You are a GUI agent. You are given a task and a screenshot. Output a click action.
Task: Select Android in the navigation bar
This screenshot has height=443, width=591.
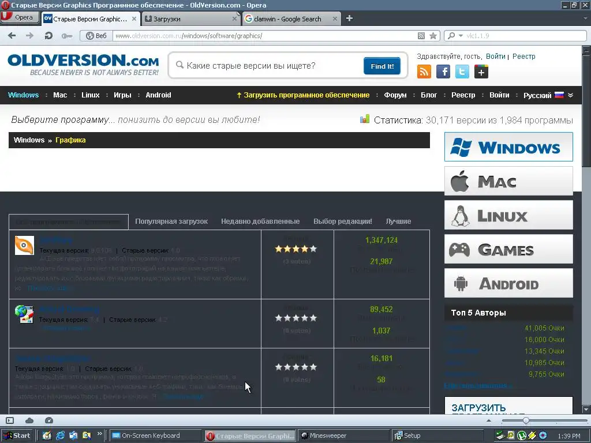[x=158, y=95]
